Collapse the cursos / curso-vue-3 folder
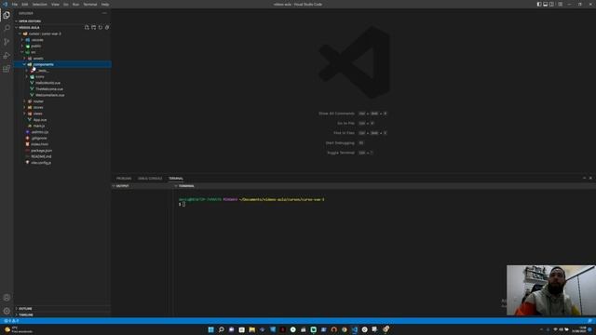 tap(45, 33)
